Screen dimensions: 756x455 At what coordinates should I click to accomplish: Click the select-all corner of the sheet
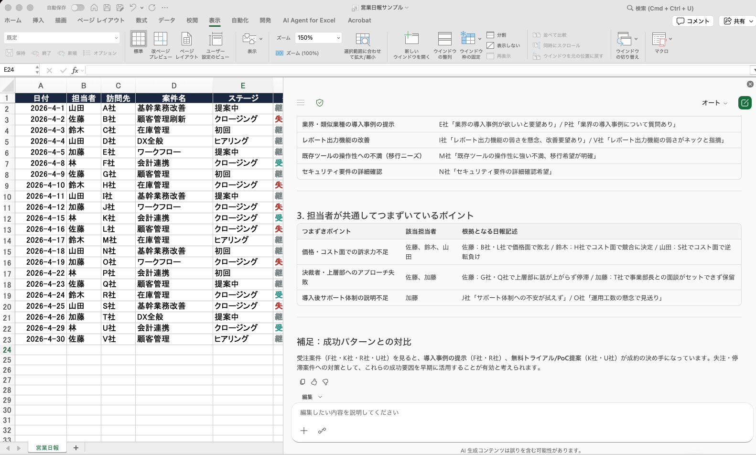[x=7, y=86]
